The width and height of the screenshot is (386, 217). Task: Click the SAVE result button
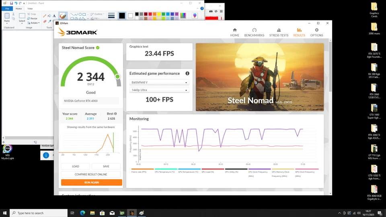pyautogui.click(x=106, y=166)
